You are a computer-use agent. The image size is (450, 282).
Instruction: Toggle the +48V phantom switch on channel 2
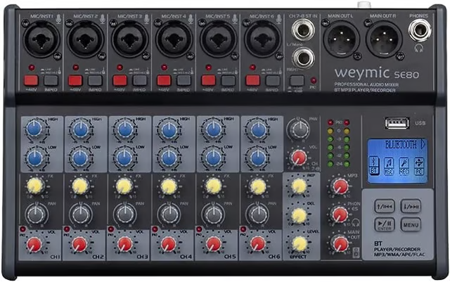[75, 81]
